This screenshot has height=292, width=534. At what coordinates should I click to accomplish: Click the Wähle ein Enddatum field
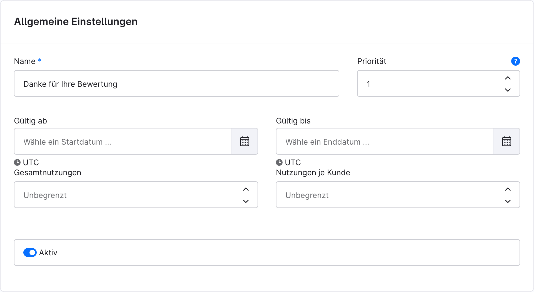385,141
